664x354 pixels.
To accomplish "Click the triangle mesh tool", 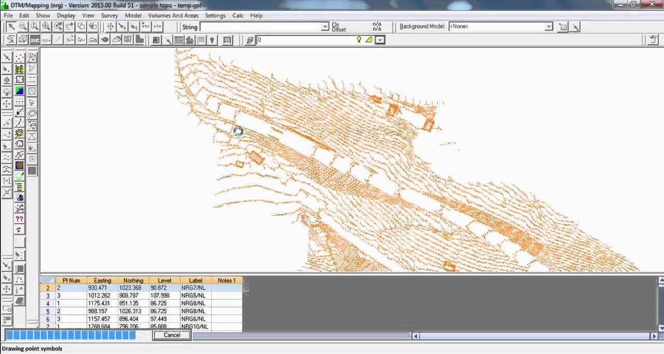I will 32,58.
